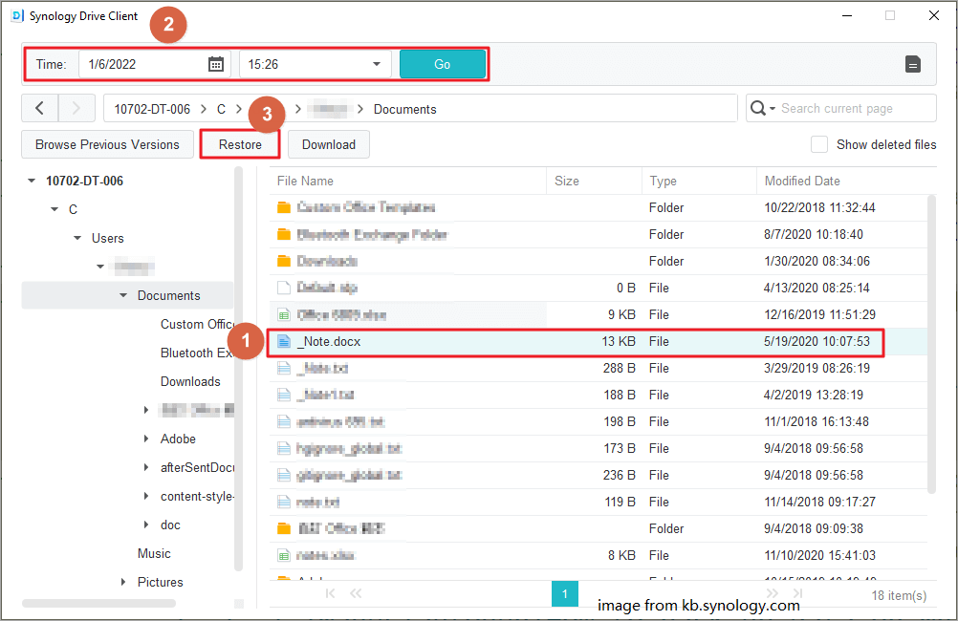Select Downloads in the folder tree
This screenshot has width=958, height=621.
pos(190,381)
